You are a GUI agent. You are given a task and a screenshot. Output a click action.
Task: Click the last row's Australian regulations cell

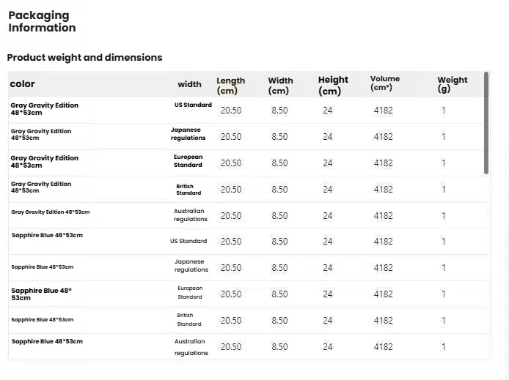pos(191,347)
